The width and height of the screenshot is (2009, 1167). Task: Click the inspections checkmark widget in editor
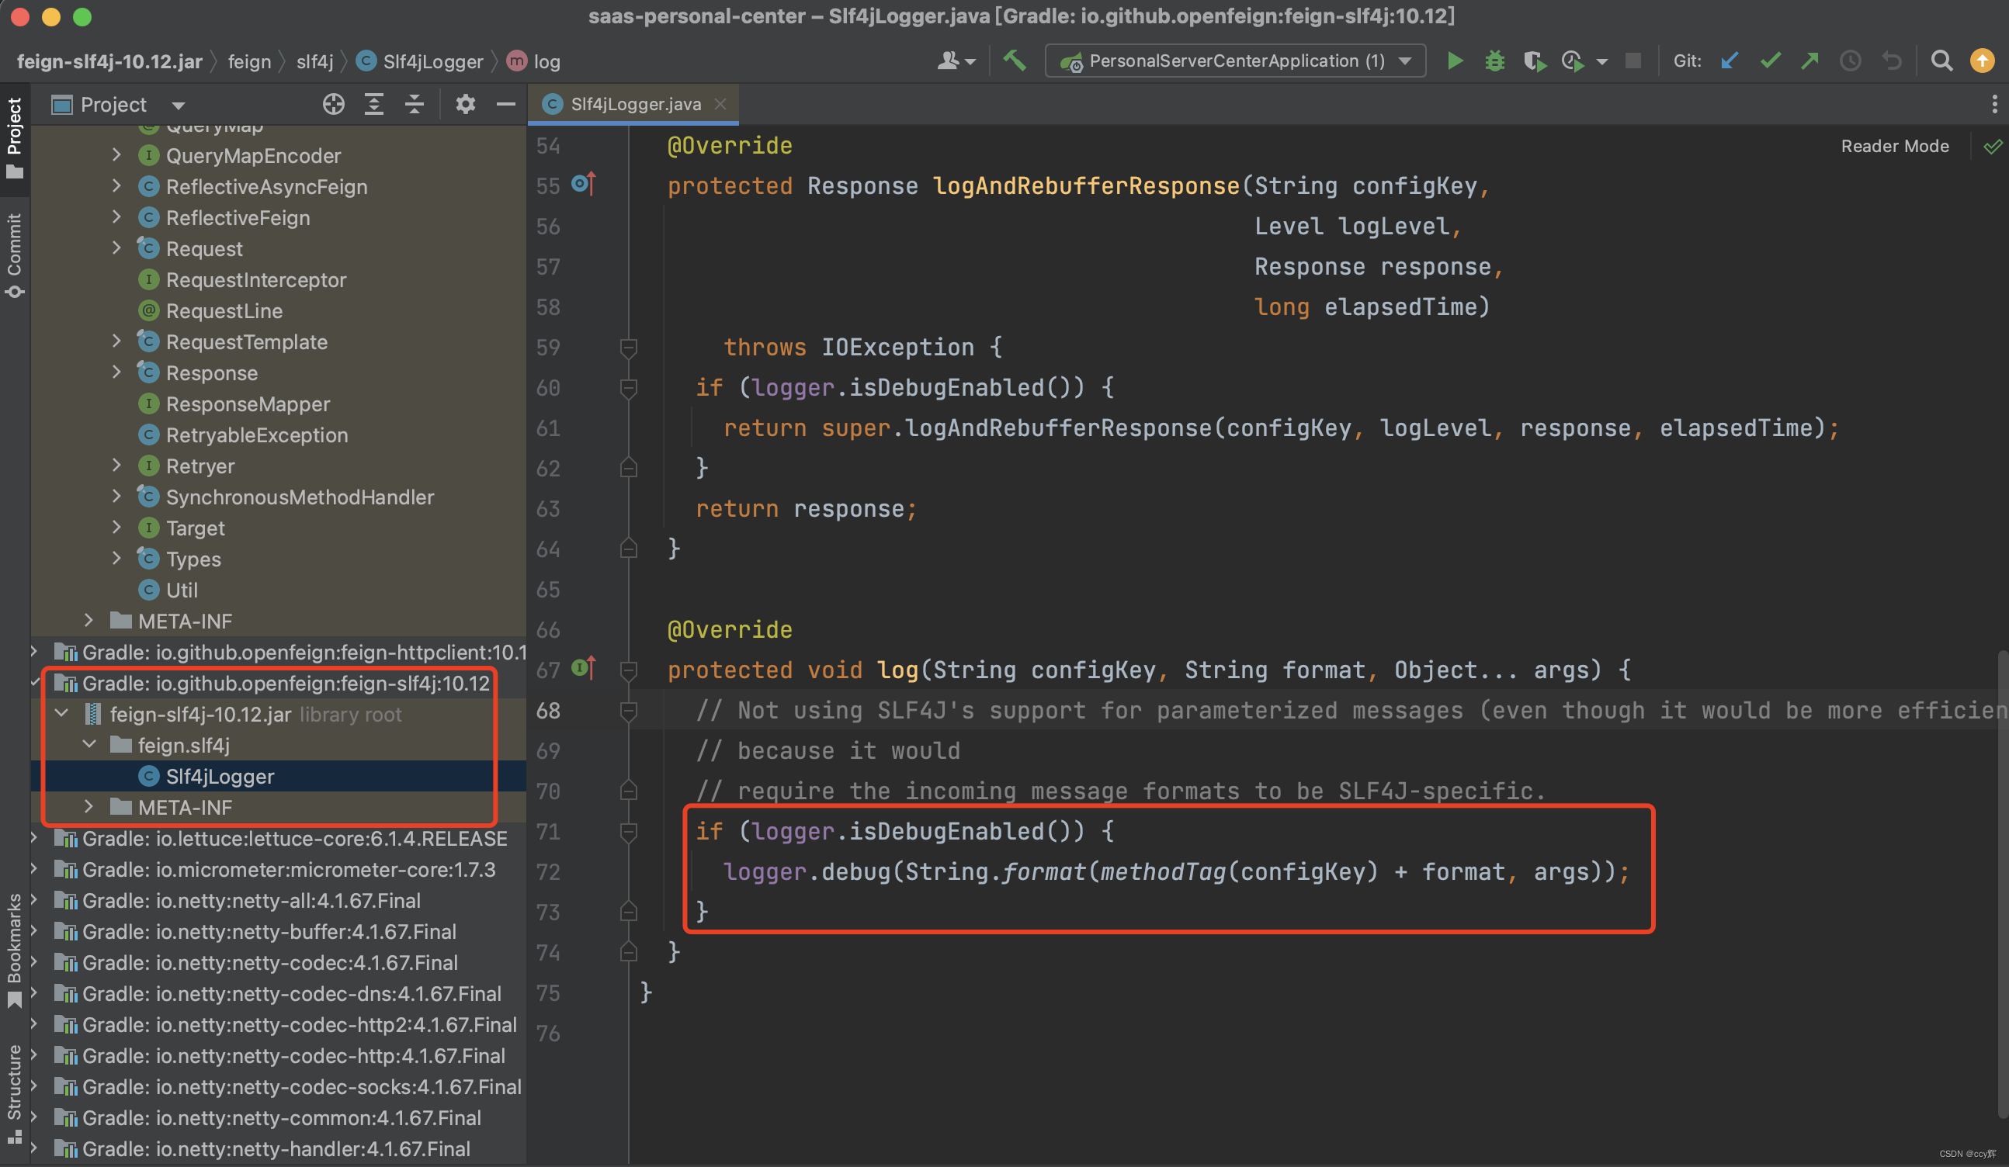click(1992, 146)
